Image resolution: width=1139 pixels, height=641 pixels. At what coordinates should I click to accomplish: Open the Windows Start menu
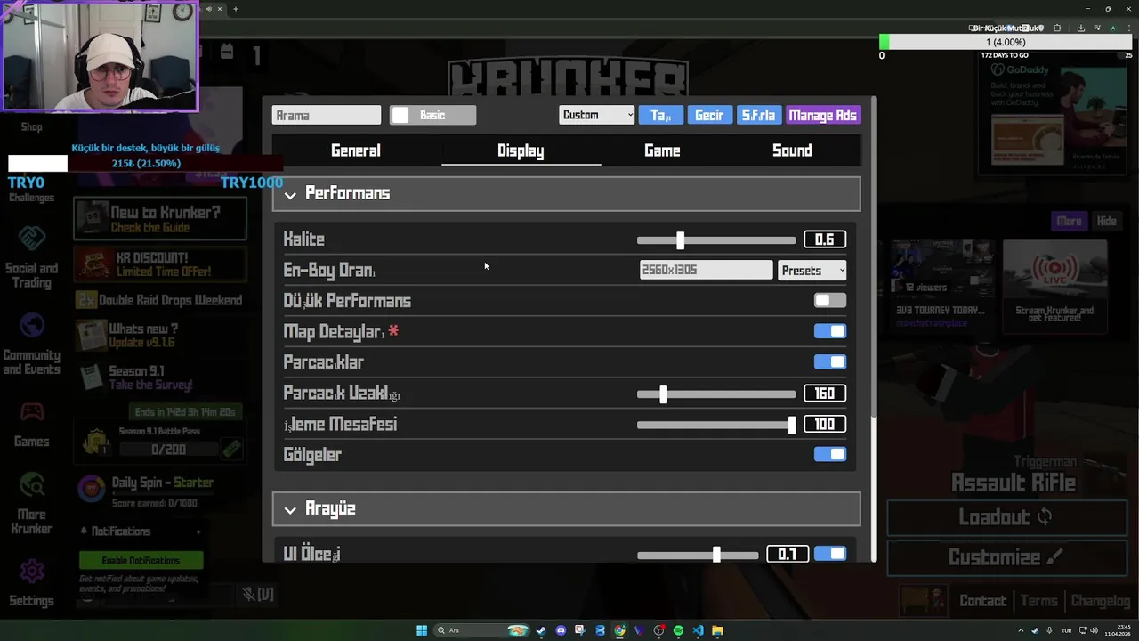(422, 630)
